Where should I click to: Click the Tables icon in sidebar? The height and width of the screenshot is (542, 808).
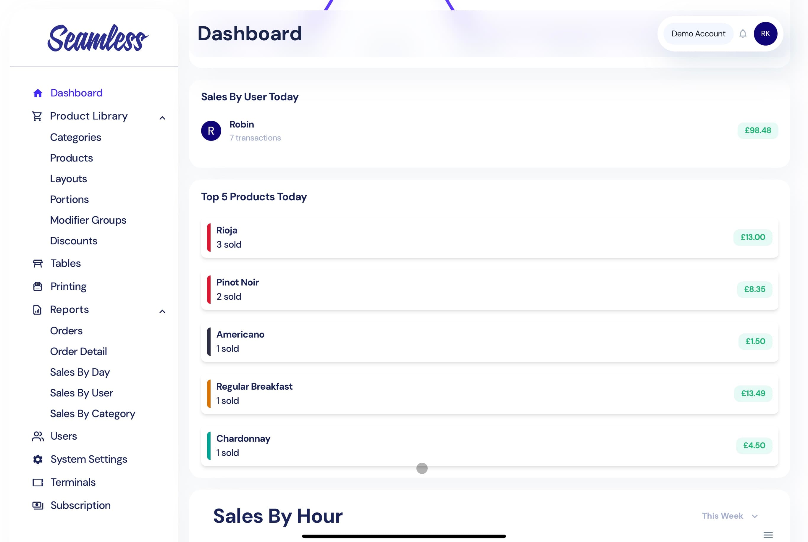[x=38, y=263]
